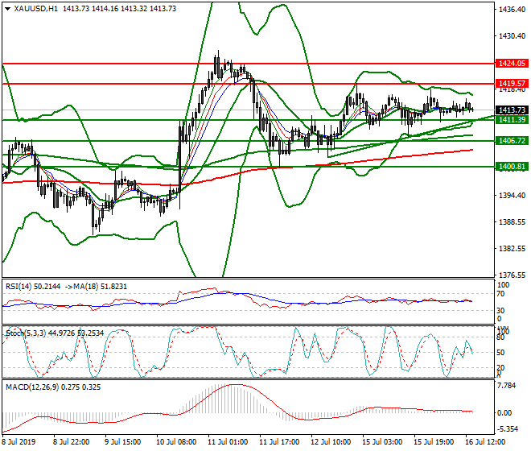Click the 1382.55 price scale value
The width and height of the screenshot is (531, 451).
tap(512, 249)
